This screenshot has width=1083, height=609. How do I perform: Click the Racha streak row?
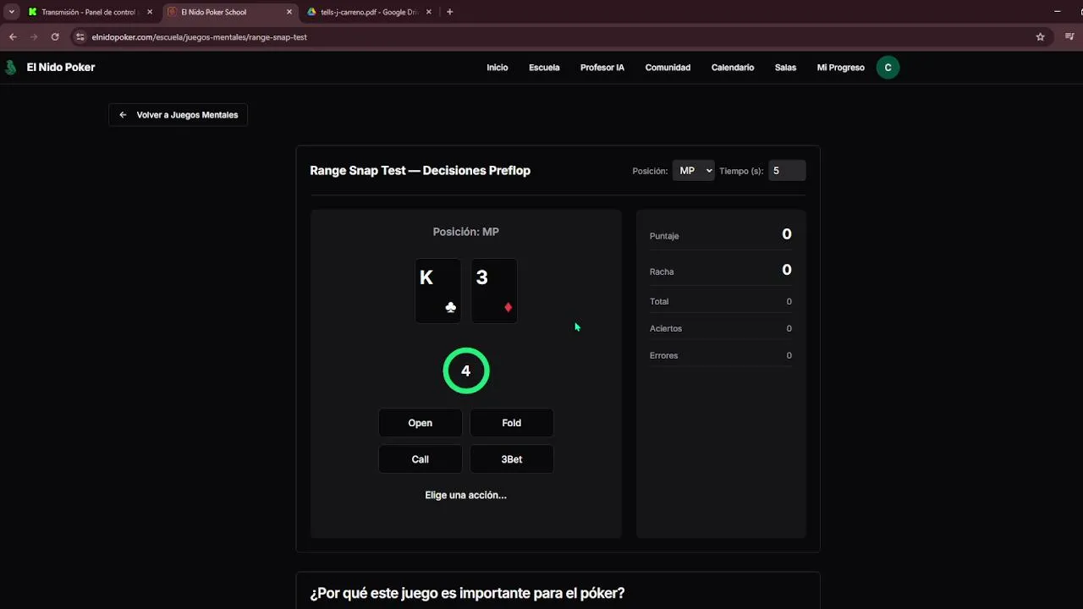tap(721, 271)
